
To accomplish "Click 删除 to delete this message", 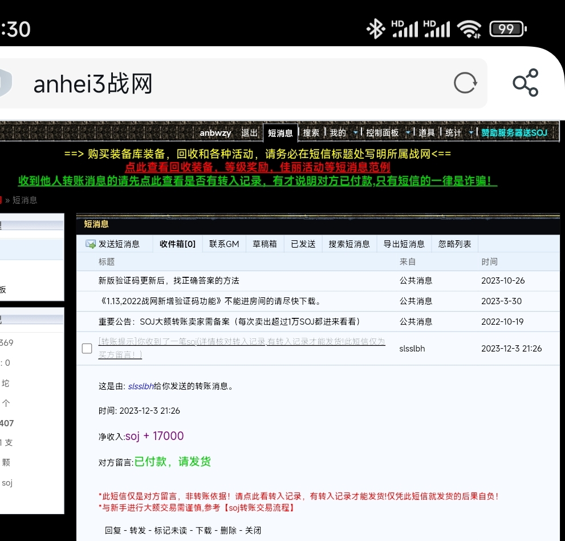I will pos(227,530).
